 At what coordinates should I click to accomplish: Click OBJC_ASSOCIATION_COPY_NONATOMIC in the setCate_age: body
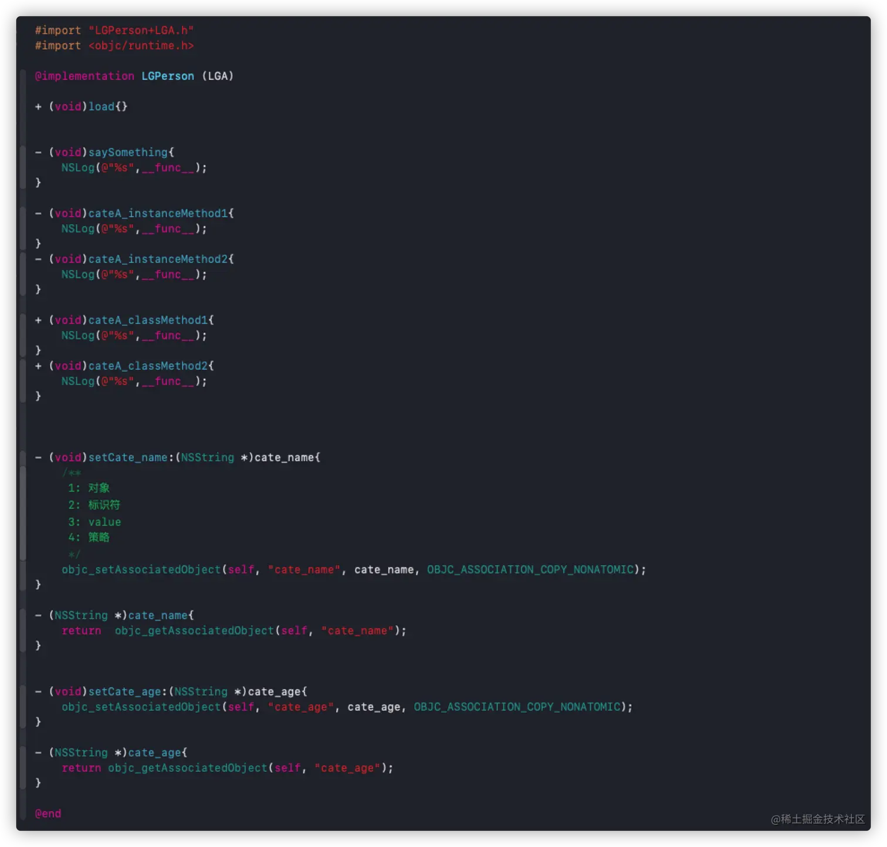pyautogui.click(x=517, y=707)
